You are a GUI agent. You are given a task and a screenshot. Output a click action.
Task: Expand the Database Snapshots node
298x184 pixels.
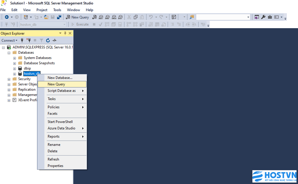tap(14, 63)
